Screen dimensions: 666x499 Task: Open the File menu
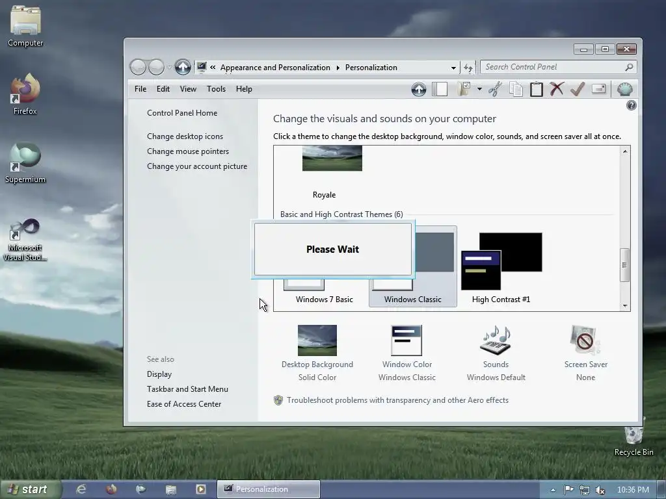pos(140,88)
